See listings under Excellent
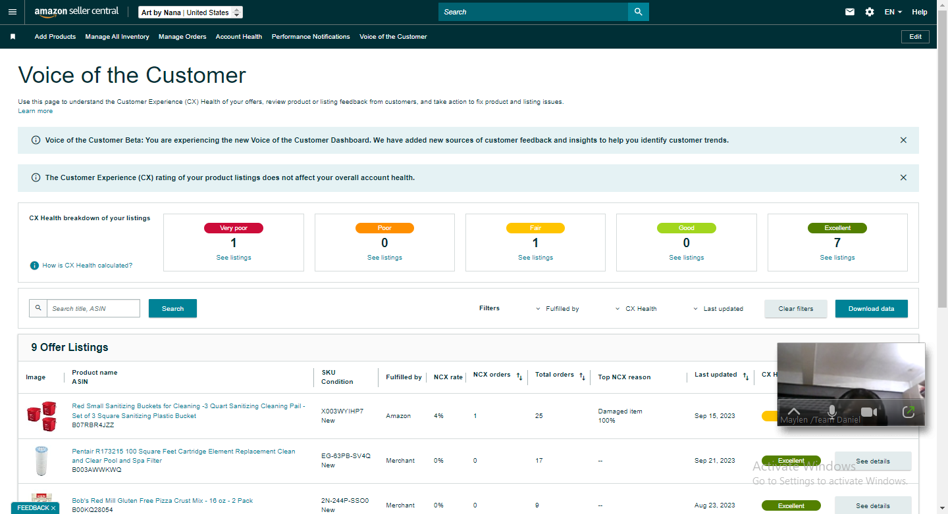Viewport: 948px width, 514px height. 837,258
